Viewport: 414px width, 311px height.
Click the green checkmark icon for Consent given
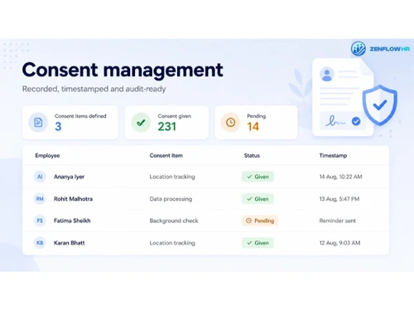tap(141, 122)
